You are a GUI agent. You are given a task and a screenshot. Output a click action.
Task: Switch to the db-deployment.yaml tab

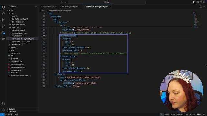pyautogui.click(x=70, y=7)
